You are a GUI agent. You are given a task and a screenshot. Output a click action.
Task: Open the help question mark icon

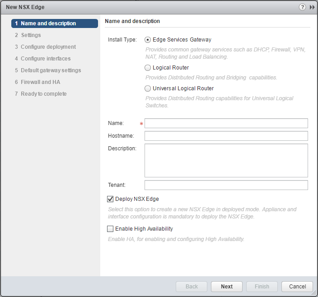click(x=302, y=7)
